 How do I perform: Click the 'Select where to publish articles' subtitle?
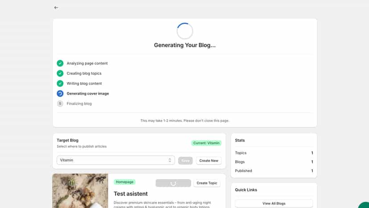click(x=82, y=146)
